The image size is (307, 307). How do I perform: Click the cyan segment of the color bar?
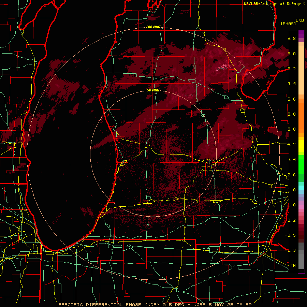click(301, 187)
